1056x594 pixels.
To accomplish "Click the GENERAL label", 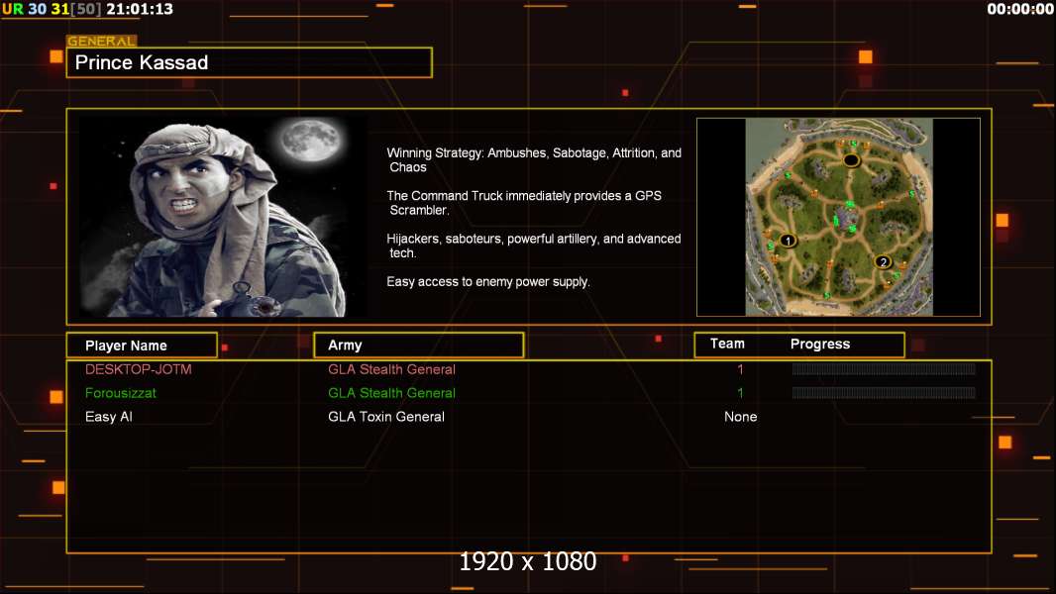I will click(x=102, y=41).
